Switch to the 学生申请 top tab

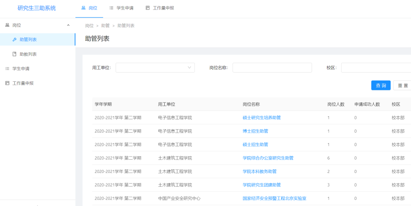(121, 8)
